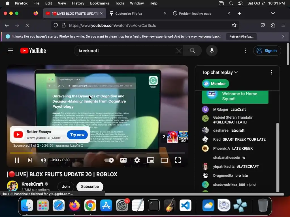Toggle the autoplay switch
The width and height of the screenshot is (290, 217).
tap(109, 160)
